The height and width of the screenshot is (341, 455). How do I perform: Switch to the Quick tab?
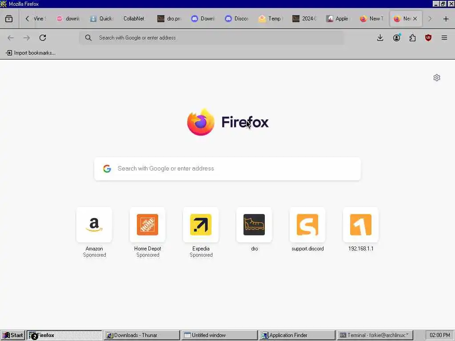click(102, 19)
